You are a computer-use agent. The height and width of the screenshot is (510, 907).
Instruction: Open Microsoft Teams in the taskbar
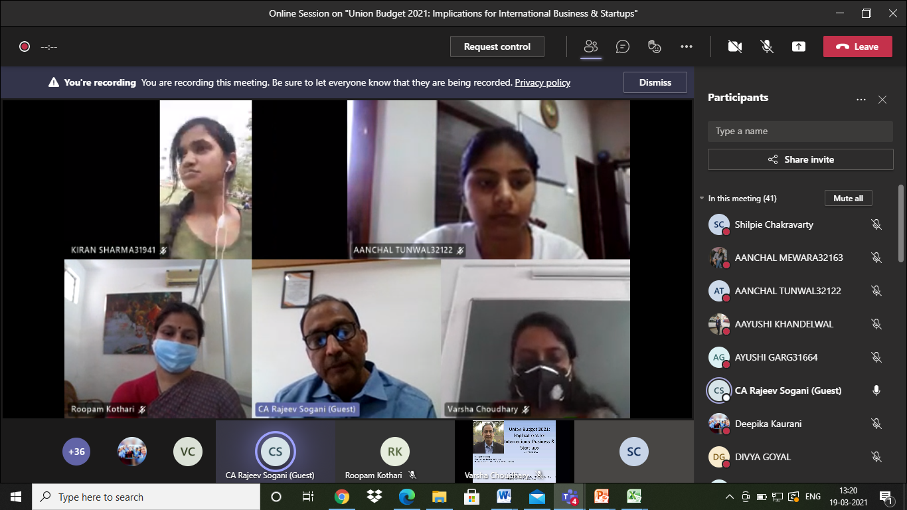(x=569, y=497)
